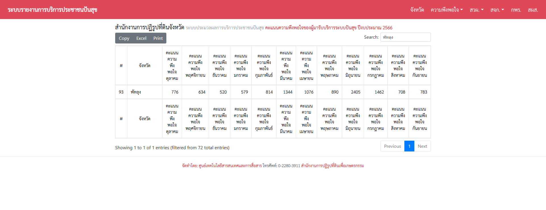Click the value 1462 cell
Image resolution: width=546 pixels, height=210 pixels.
click(x=376, y=92)
